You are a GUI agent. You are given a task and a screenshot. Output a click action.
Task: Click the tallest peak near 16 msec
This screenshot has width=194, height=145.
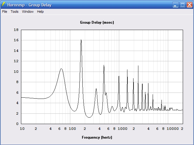[x=81, y=40]
